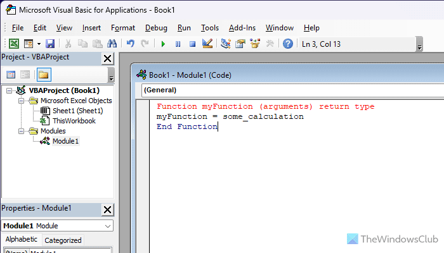Select Microsoft Excel Objects folder
Screen dimensions: 444x253
[x=76, y=101]
